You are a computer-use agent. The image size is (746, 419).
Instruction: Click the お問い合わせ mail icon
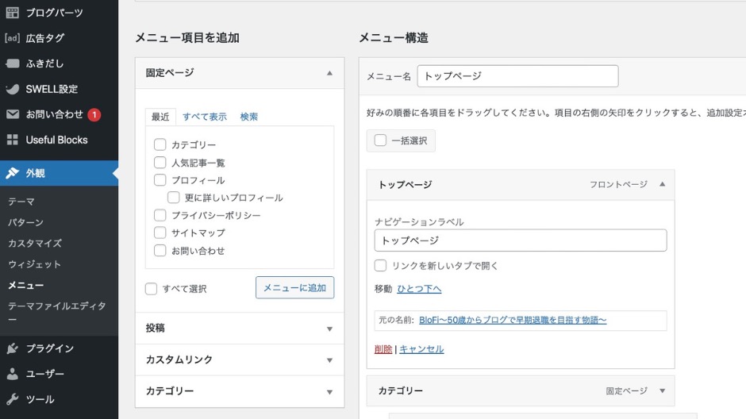coord(13,114)
